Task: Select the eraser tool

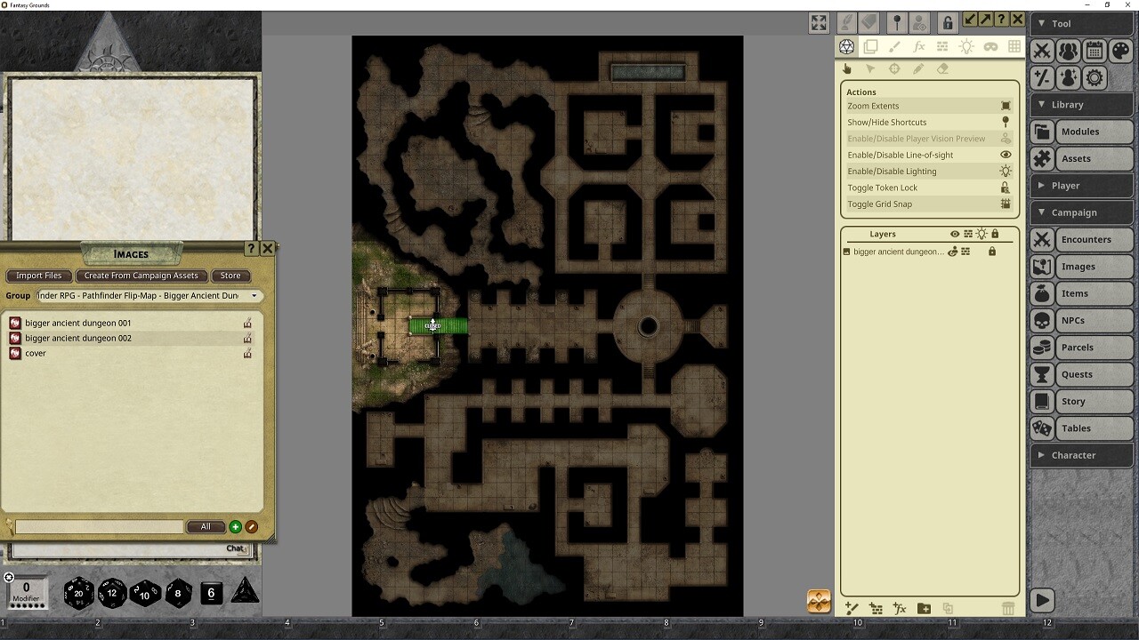Action: click(943, 68)
